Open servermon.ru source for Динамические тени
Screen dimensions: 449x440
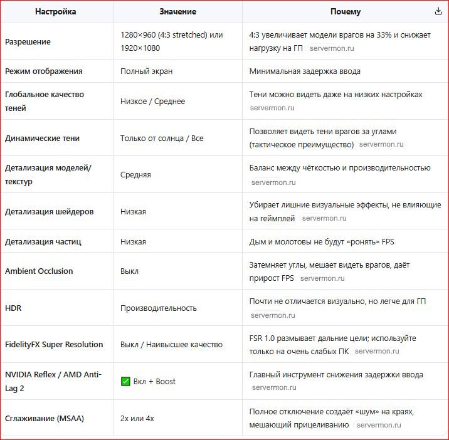pos(381,145)
